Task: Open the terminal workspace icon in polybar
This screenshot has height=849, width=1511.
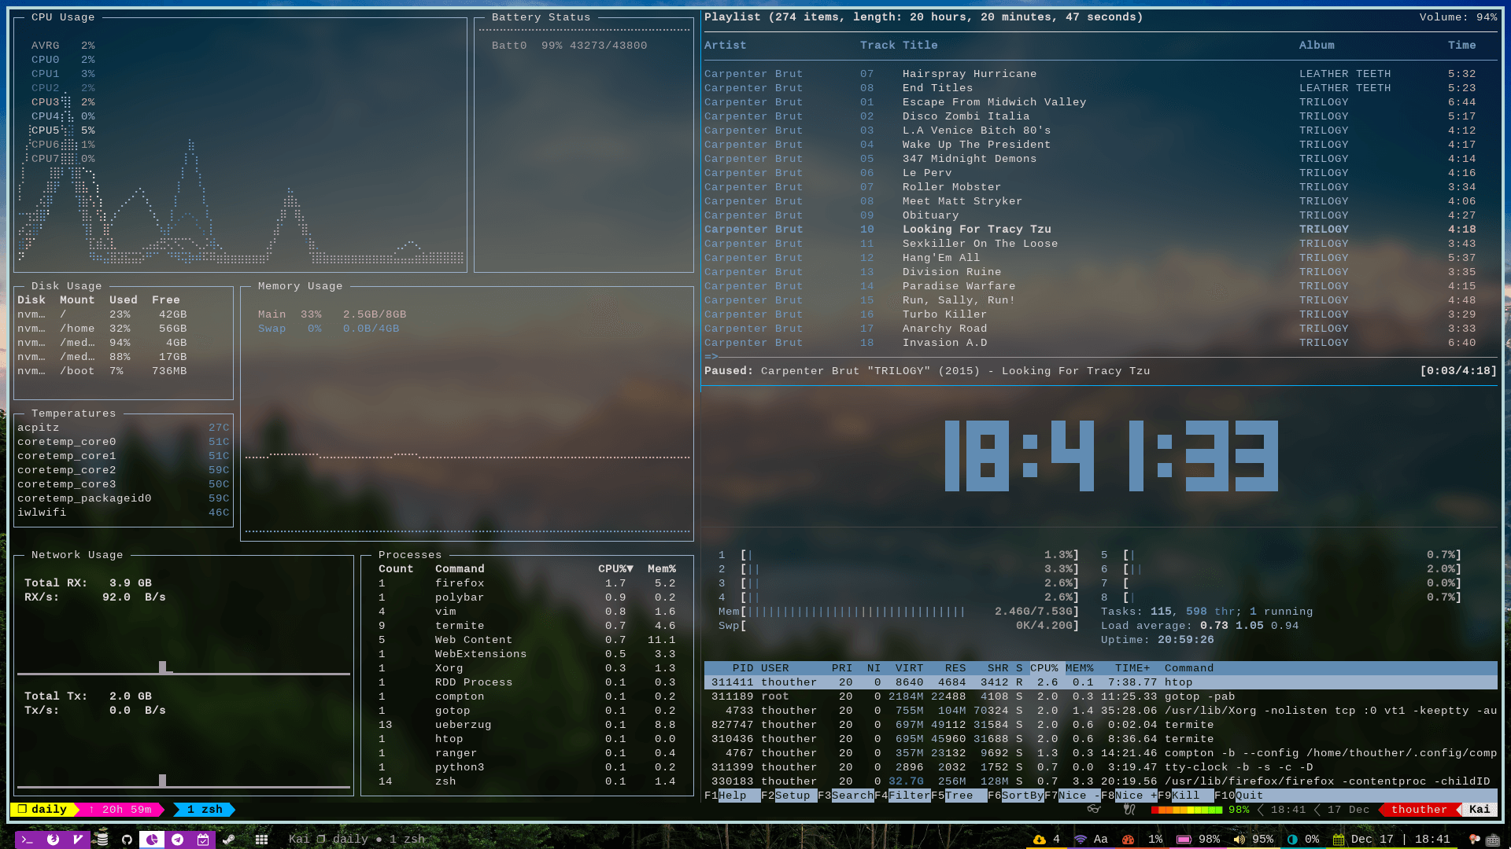Action: 27,840
